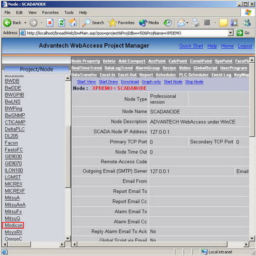The width and height of the screenshot is (256, 256).
Task: Click the Messenger people icon
Action: point(247,23)
